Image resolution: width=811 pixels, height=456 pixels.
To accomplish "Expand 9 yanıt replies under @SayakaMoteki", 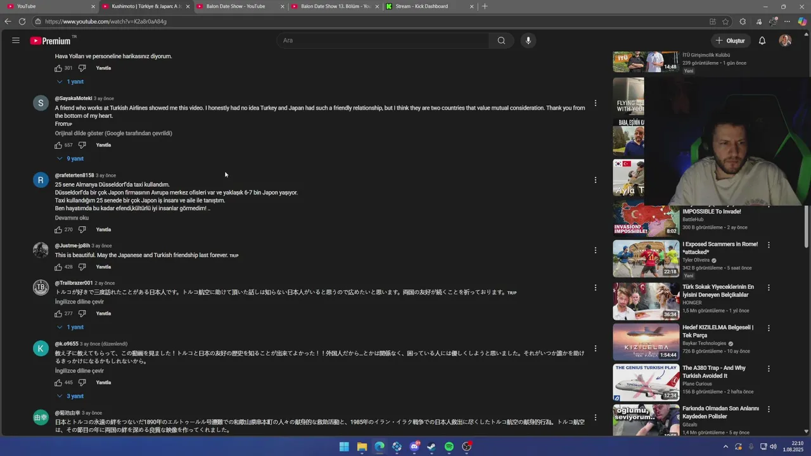I will pyautogui.click(x=70, y=159).
